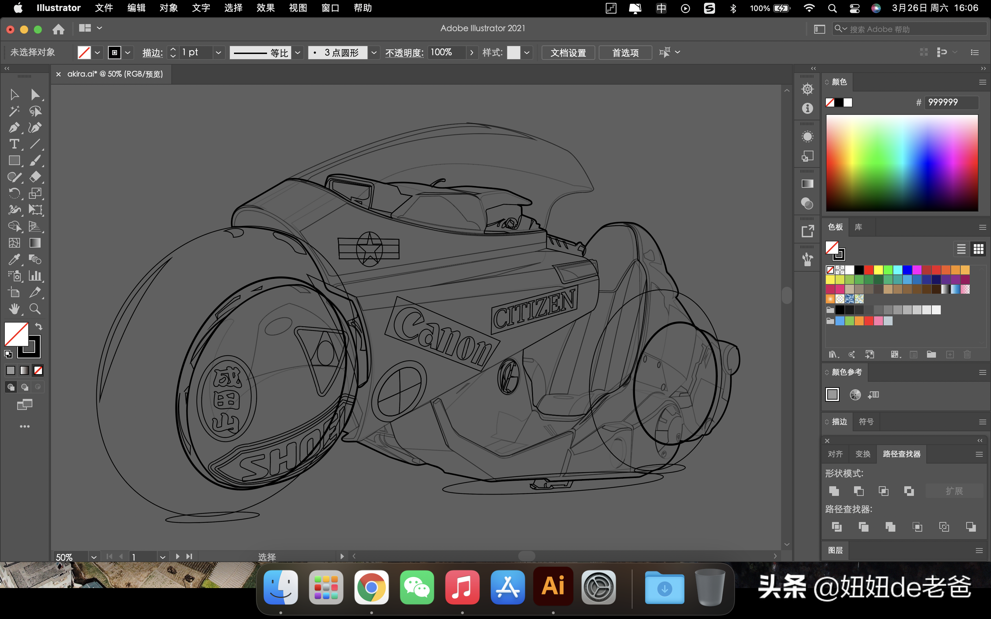This screenshot has width=991, height=619.
Task: Swap fill and stroke arrows
Action: tap(39, 327)
